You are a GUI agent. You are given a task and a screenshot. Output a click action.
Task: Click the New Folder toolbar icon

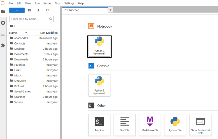point(29,10)
